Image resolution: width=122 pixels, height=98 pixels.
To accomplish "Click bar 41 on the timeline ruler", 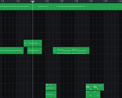I will [120, 1].
